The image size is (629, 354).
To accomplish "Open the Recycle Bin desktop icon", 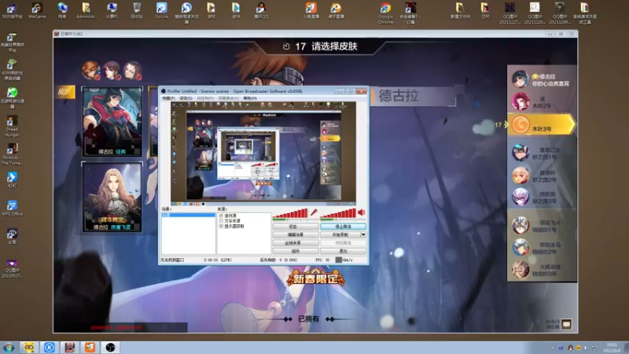I will (137, 10).
